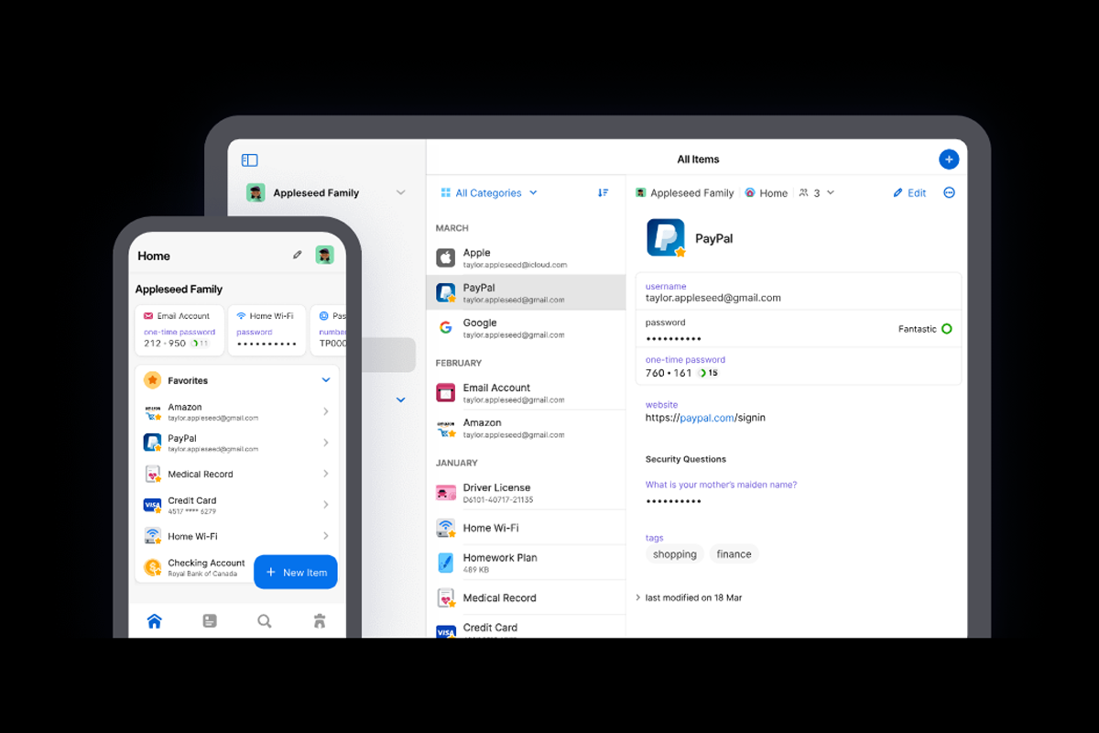Image resolution: width=1099 pixels, height=733 pixels.
Task: Switch to the Home tab in the bottom bar
Action: [x=155, y=620]
